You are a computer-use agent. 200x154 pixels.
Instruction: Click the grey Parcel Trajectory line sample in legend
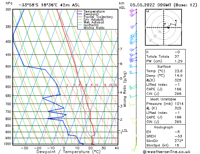pyautogui.click(x=80, y=17)
